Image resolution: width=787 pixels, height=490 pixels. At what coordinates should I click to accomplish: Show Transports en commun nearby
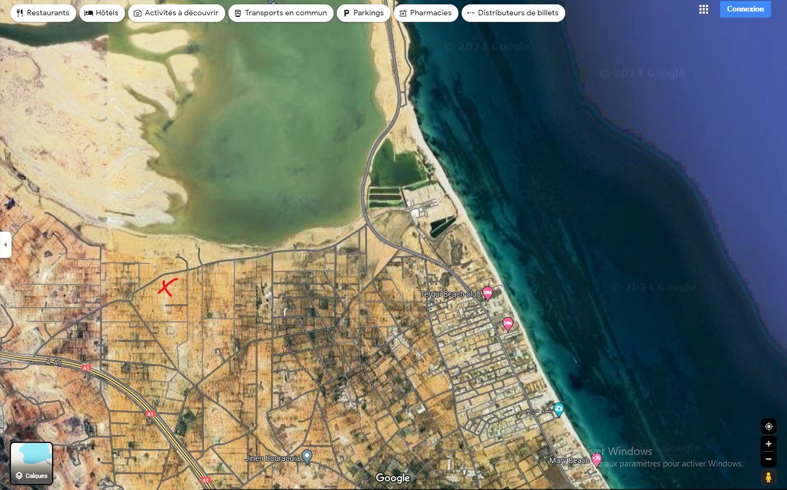click(280, 13)
